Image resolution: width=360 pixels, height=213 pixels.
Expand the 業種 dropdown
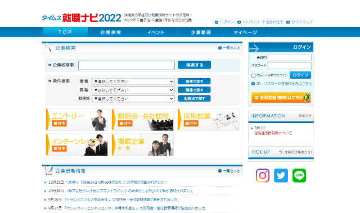(x=133, y=81)
